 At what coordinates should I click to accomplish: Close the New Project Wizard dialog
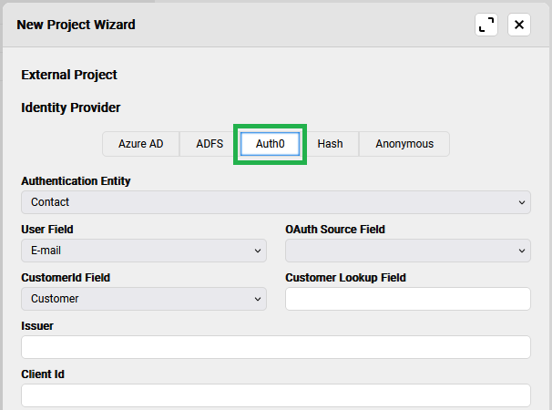tap(519, 25)
